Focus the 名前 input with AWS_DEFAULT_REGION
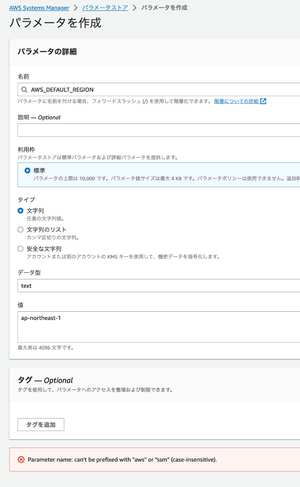This screenshot has width=300, height=487. [x=159, y=89]
